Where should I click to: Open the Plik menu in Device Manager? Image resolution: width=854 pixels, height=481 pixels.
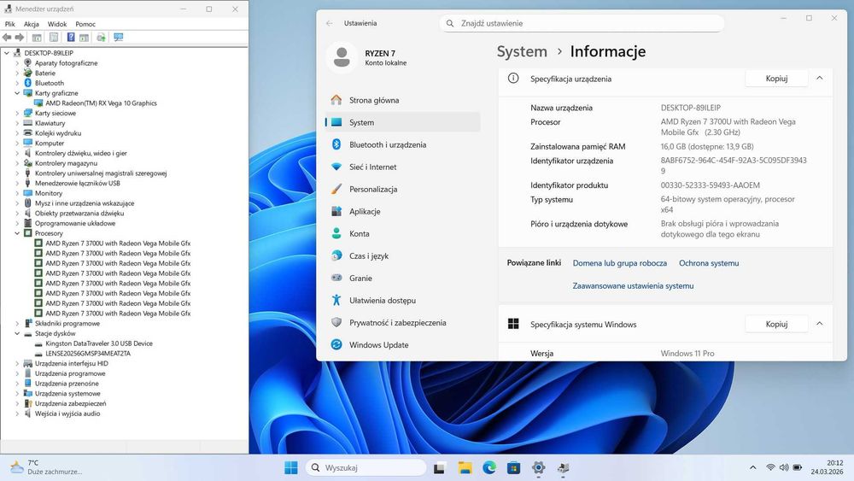click(9, 24)
